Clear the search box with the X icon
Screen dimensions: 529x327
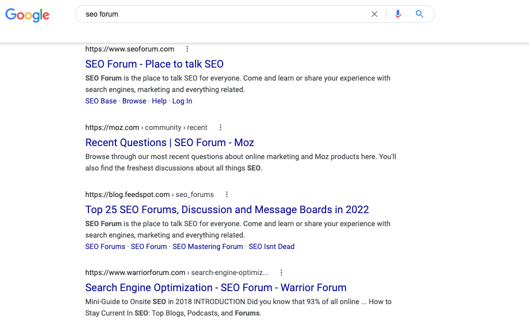coord(375,14)
